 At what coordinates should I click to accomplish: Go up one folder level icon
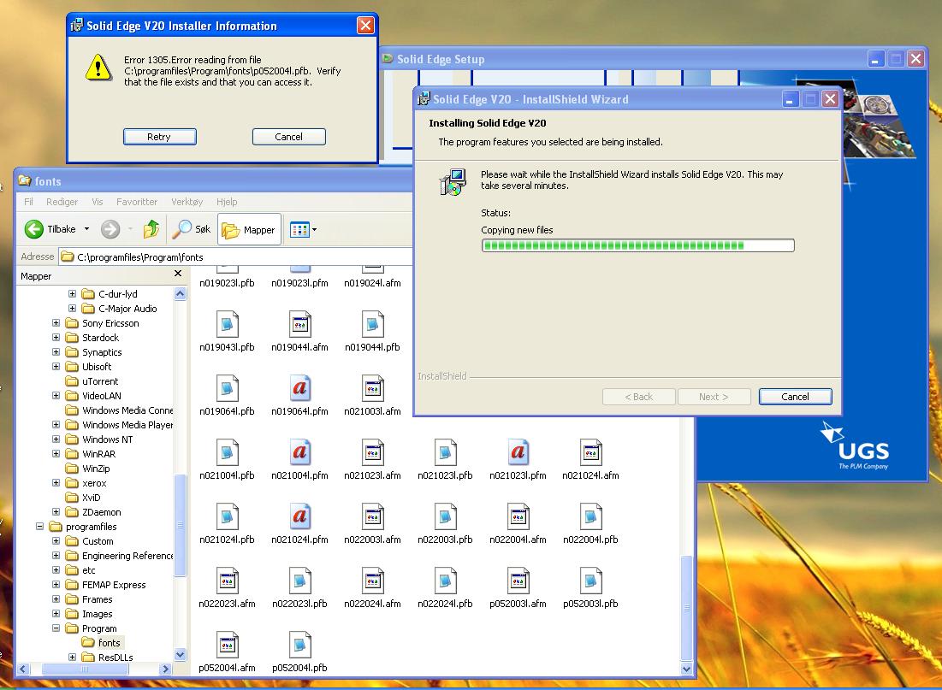[151, 229]
